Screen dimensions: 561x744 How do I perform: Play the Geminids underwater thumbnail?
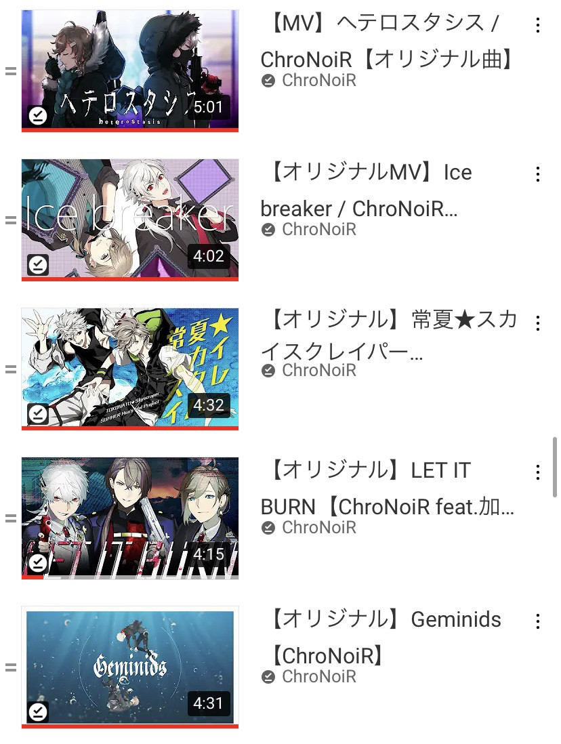(x=130, y=667)
